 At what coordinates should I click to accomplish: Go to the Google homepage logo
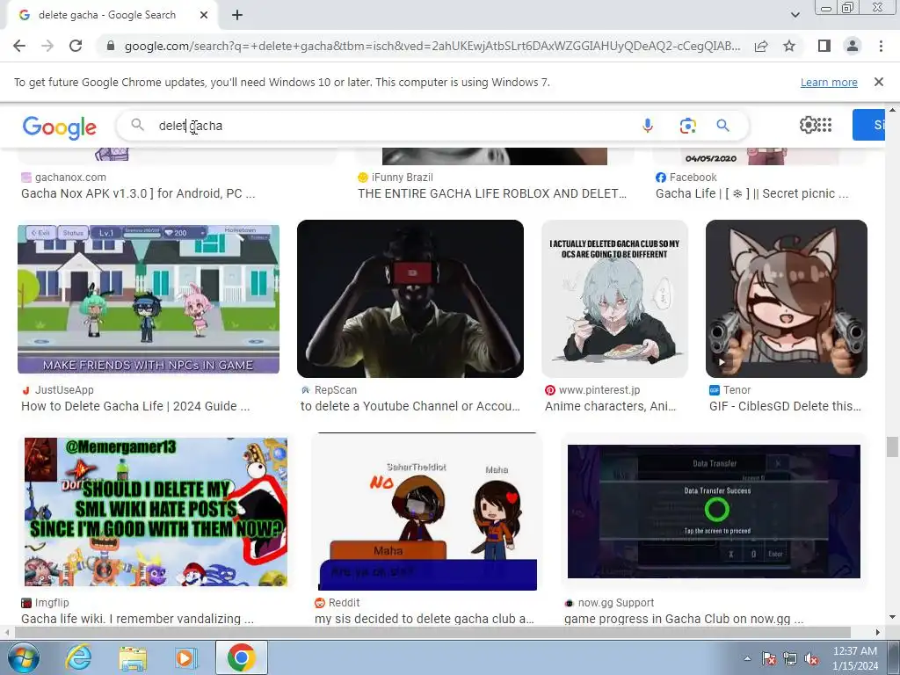pos(60,127)
